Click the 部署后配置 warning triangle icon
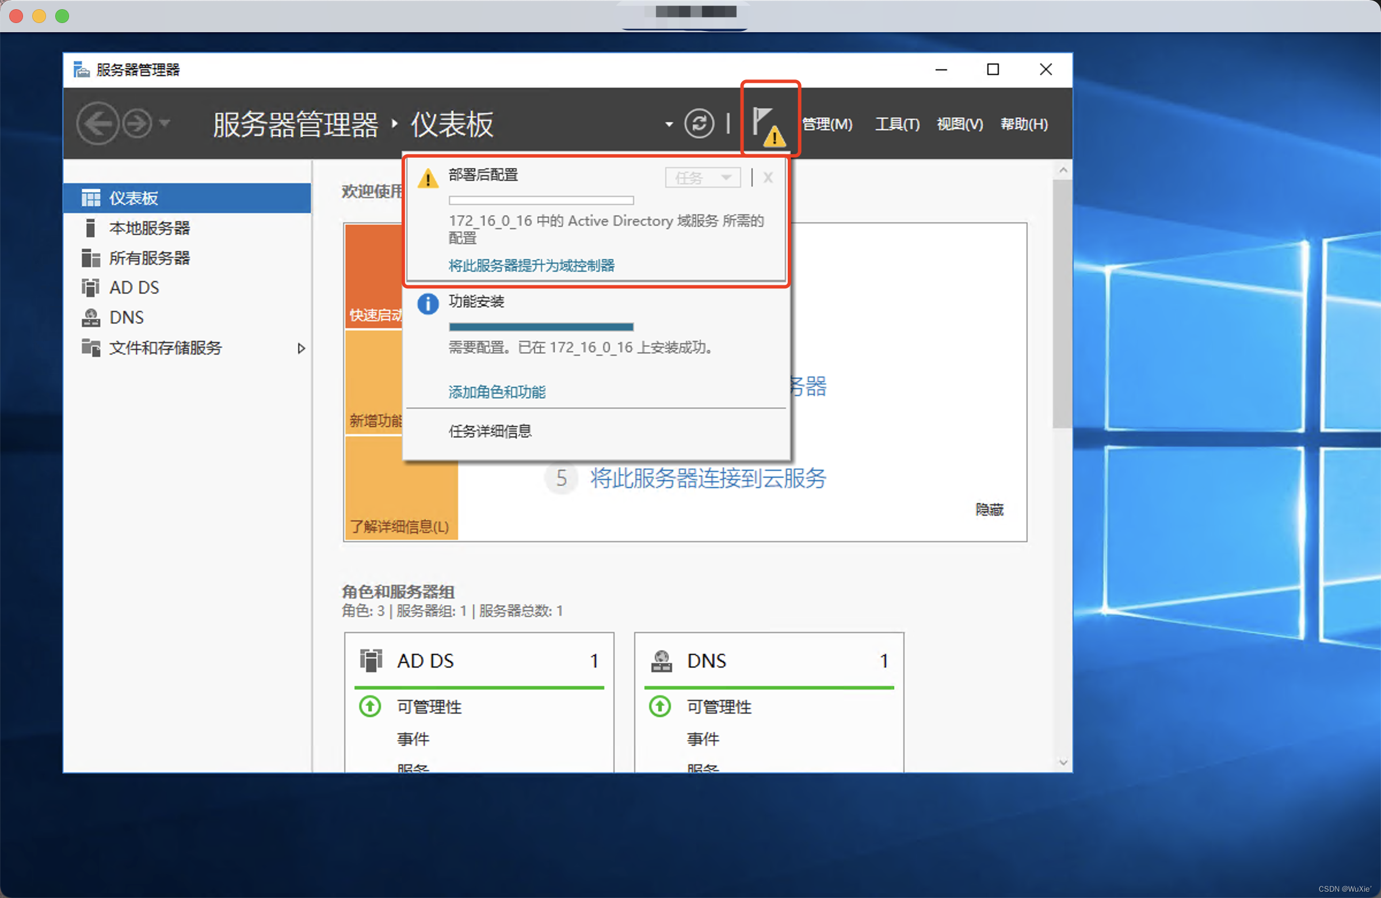 click(x=428, y=178)
